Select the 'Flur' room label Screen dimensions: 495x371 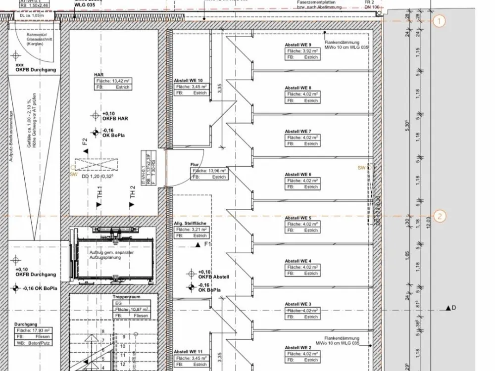coord(195,165)
